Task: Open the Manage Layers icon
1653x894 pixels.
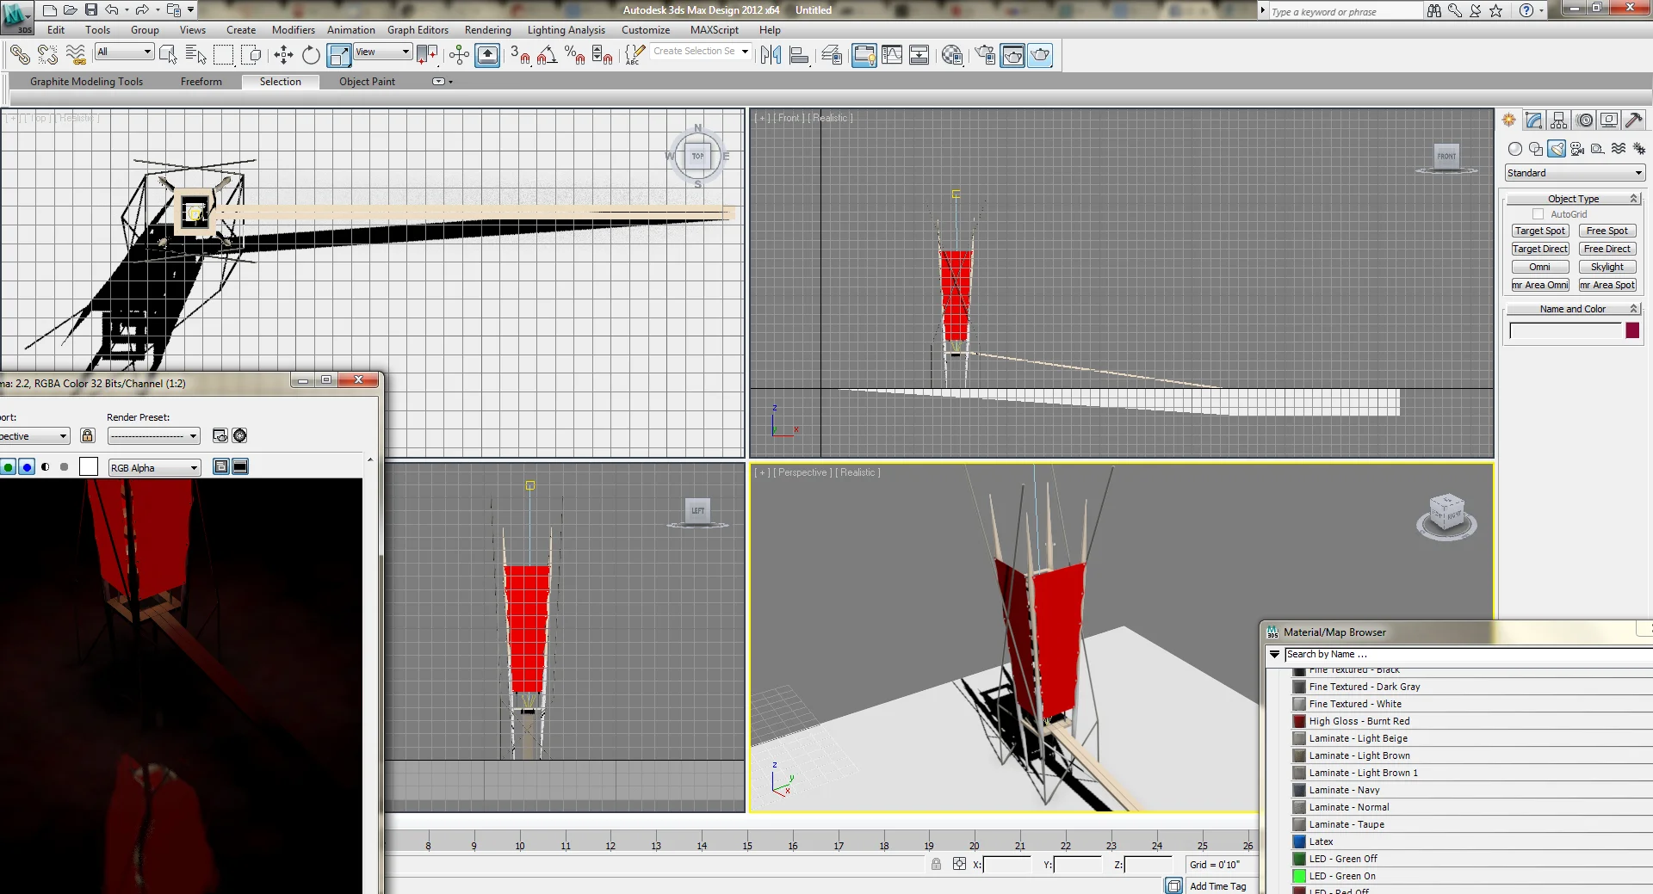Action: click(x=832, y=55)
